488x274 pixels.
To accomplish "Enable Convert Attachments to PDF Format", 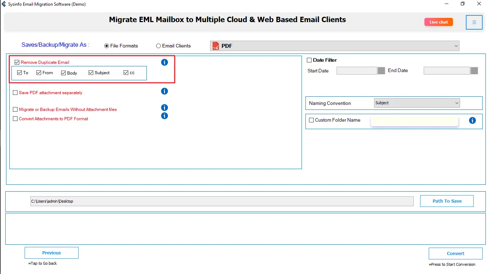I will click(15, 119).
